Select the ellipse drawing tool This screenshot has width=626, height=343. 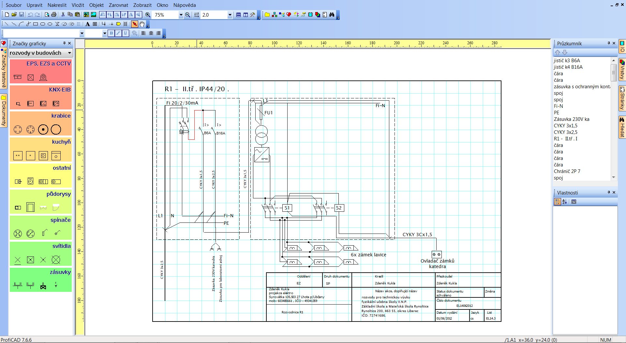pos(50,24)
